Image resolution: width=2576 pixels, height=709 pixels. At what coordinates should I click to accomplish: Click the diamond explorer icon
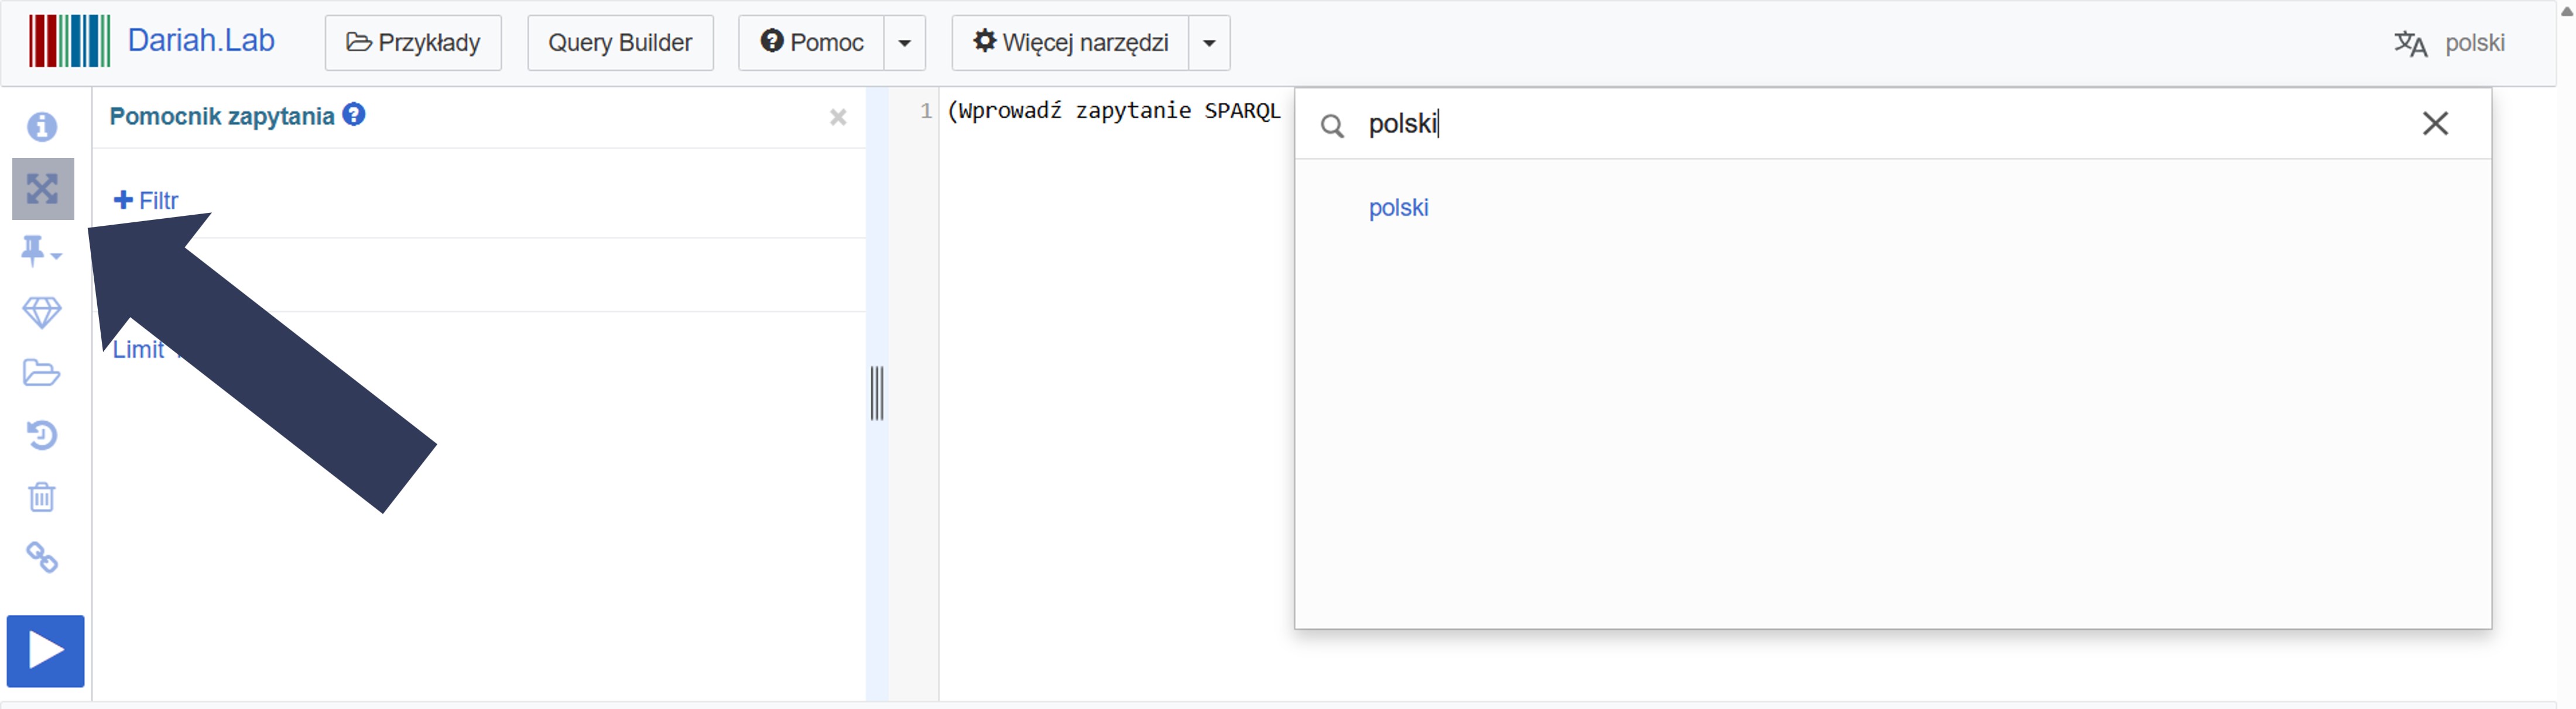[x=42, y=312]
